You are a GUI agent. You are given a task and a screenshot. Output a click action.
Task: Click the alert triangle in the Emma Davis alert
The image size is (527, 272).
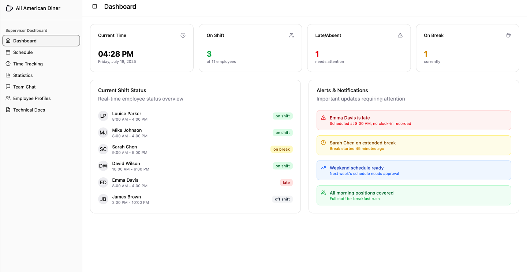pyautogui.click(x=324, y=118)
